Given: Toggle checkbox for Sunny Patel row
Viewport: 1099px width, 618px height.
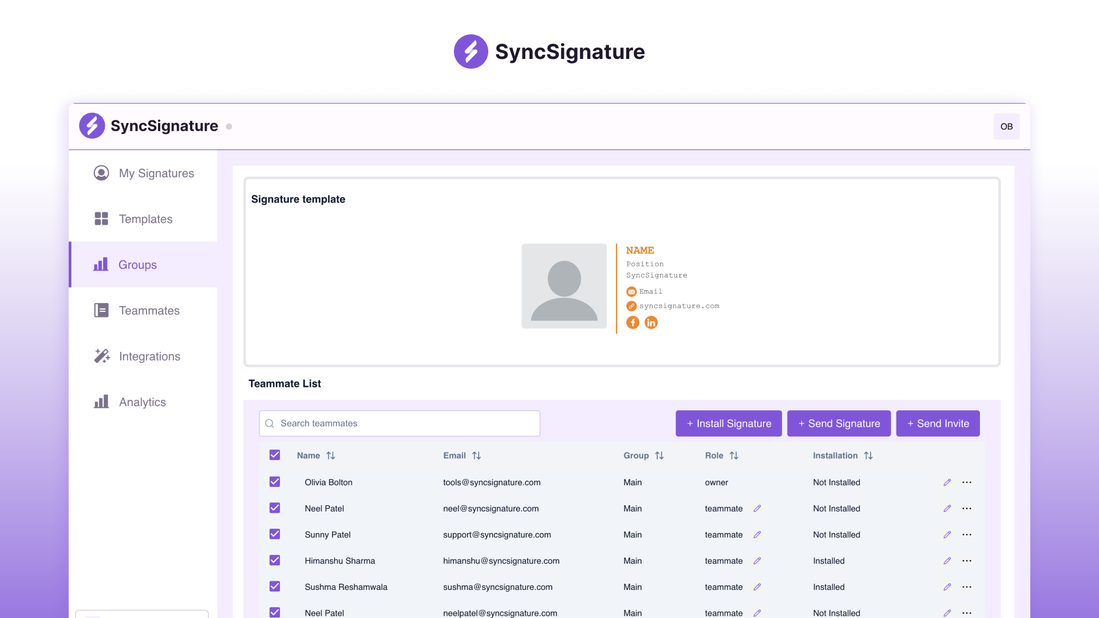Looking at the screenshot, I should pos(275,534).
